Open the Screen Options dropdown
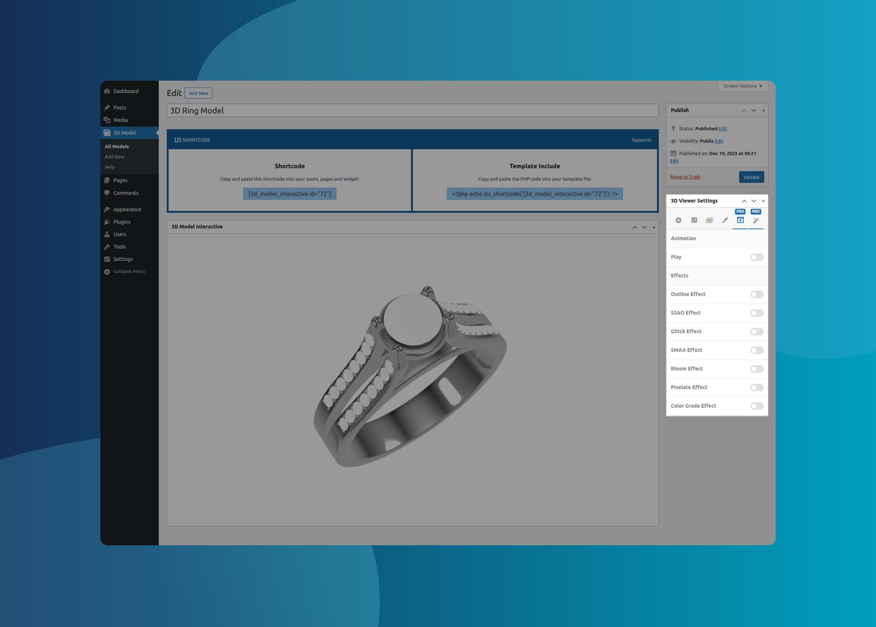The image size is (876, 627). pos(742,86)
